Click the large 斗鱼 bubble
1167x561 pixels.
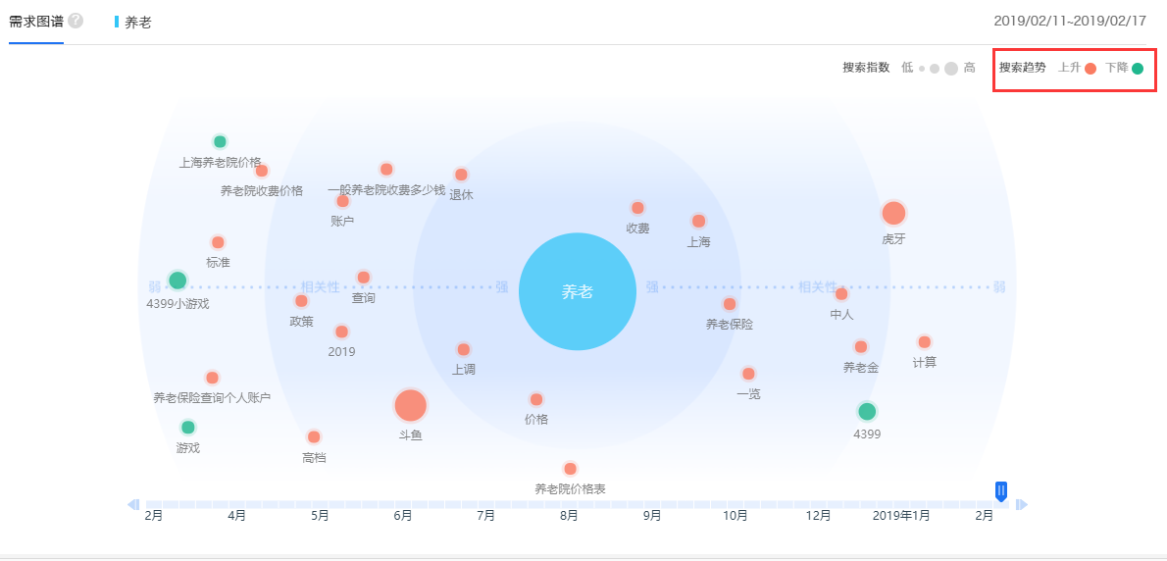coord(410,405)
